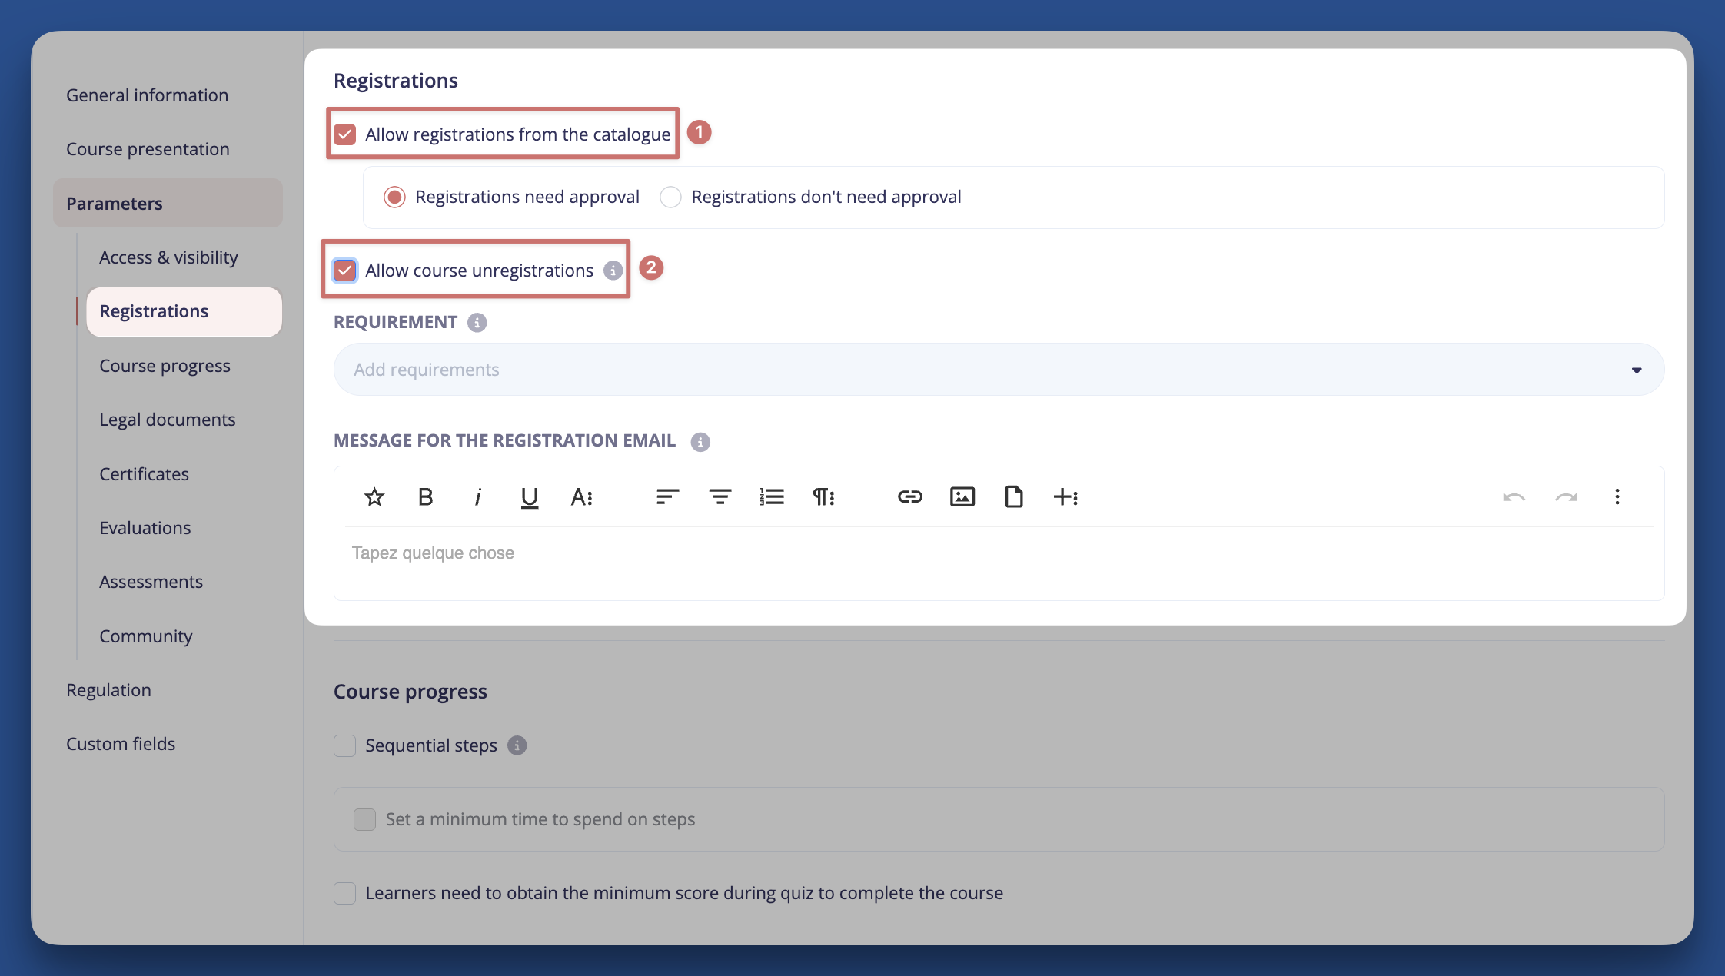This screenshot has width=1725, height=976.
Task: Toggle bold formatting in the email editor
Action: (425, 497)
